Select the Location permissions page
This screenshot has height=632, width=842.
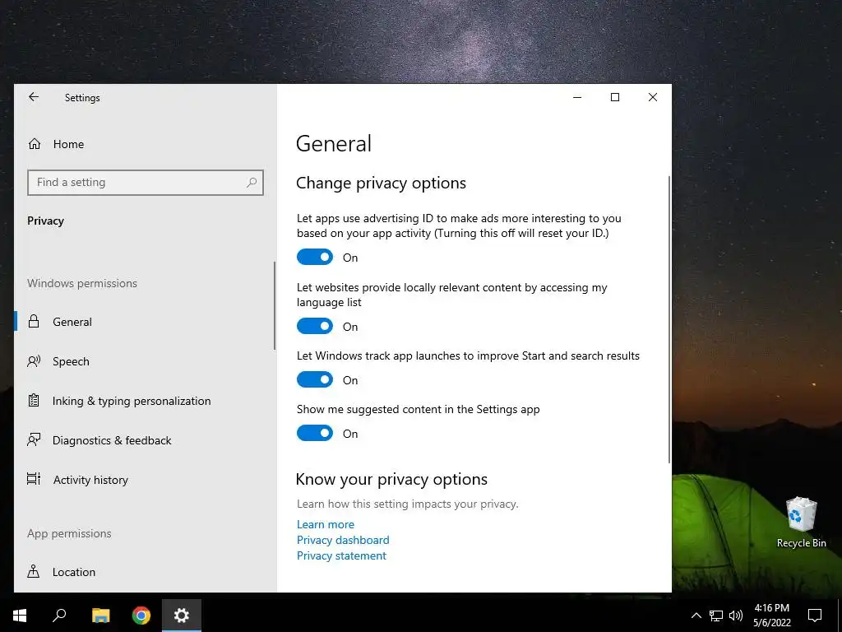pos(144,572)
